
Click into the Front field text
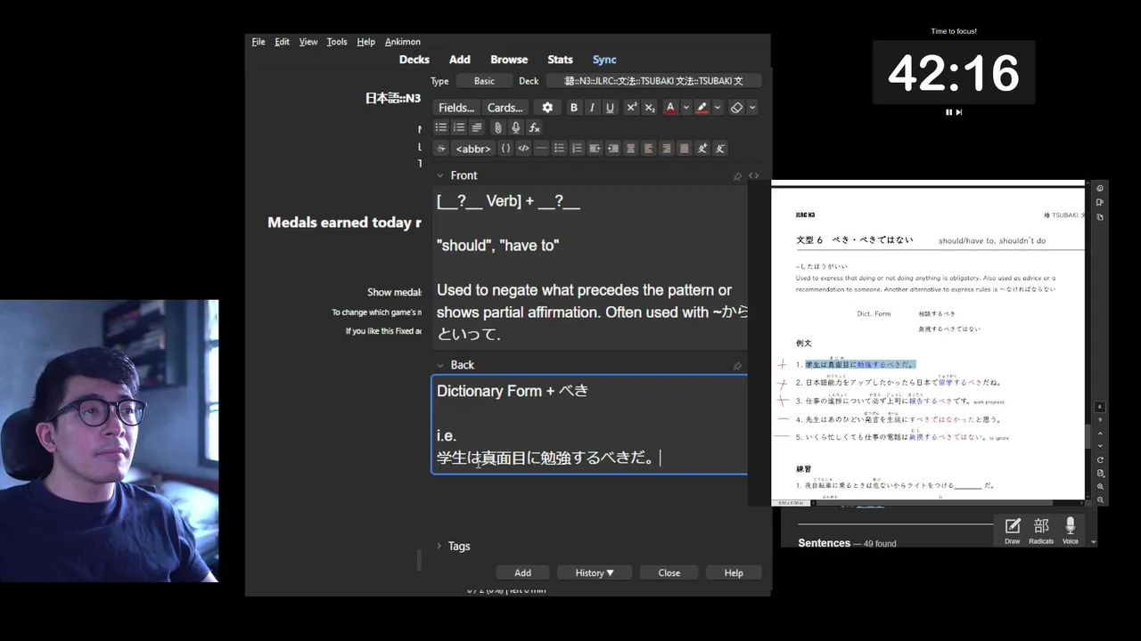coord(589,267)
